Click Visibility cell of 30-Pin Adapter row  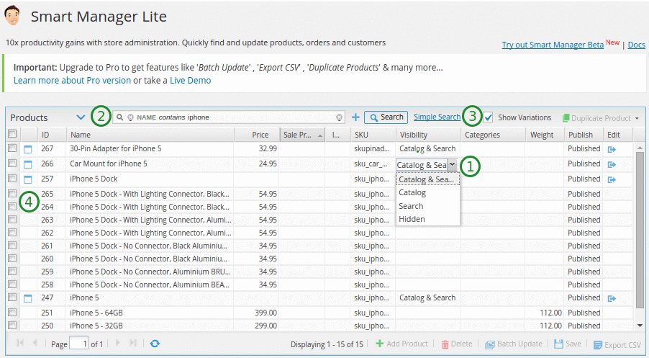pyautogui.click(x=428, y=148)
